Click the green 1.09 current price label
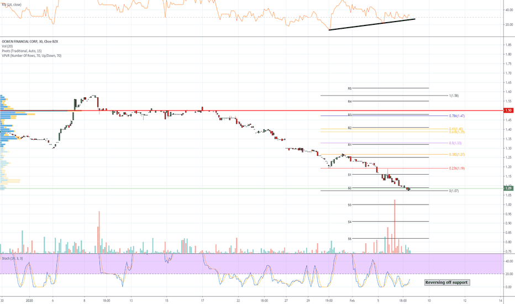515x304 pixels. point(508,188)
